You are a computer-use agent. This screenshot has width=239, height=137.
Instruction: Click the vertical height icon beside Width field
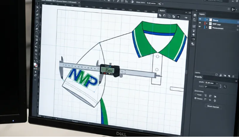pyautogui.click(x=220, y=86)
